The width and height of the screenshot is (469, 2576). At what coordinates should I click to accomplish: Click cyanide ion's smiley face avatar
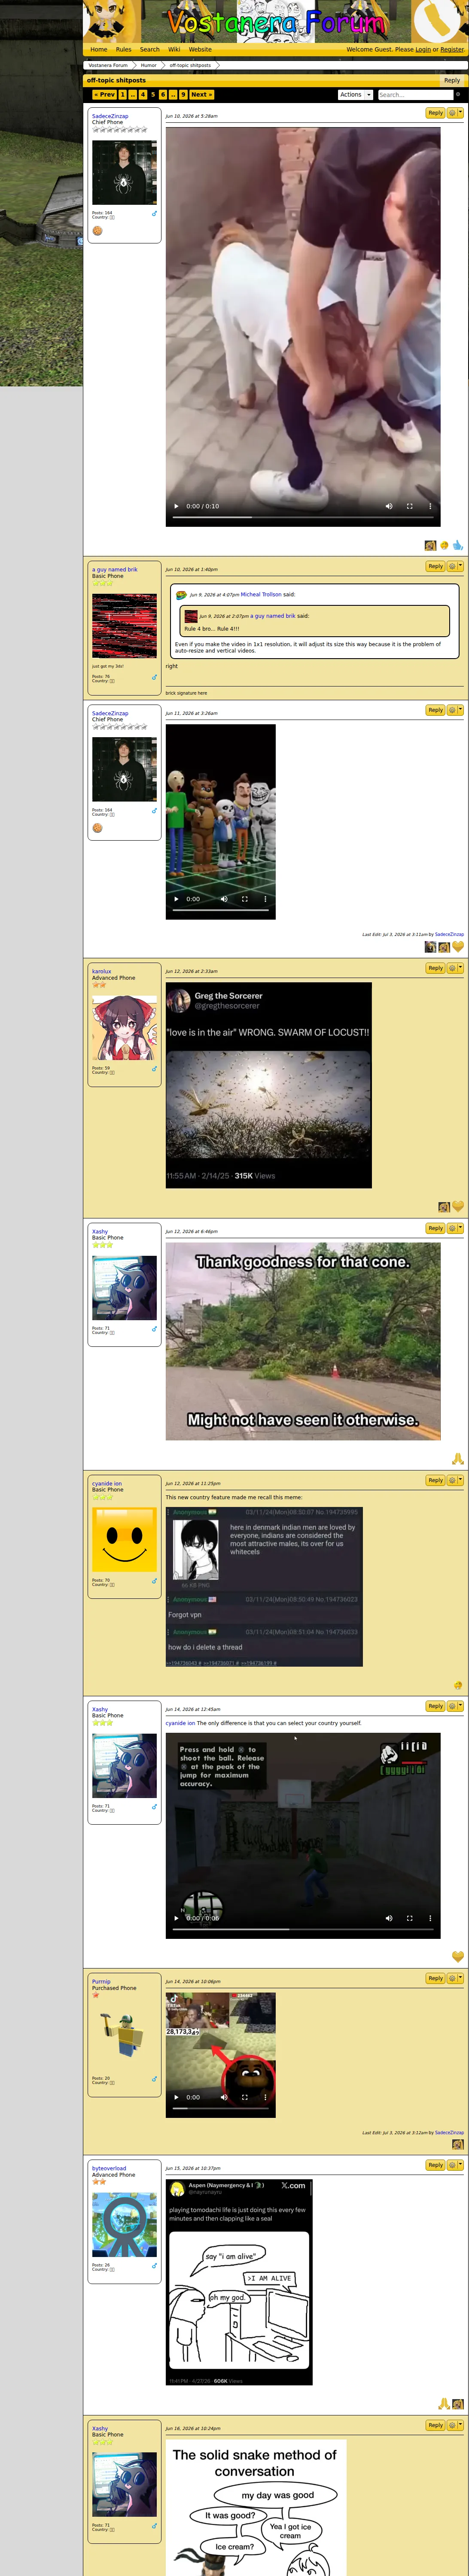(x=124, y=1540)
